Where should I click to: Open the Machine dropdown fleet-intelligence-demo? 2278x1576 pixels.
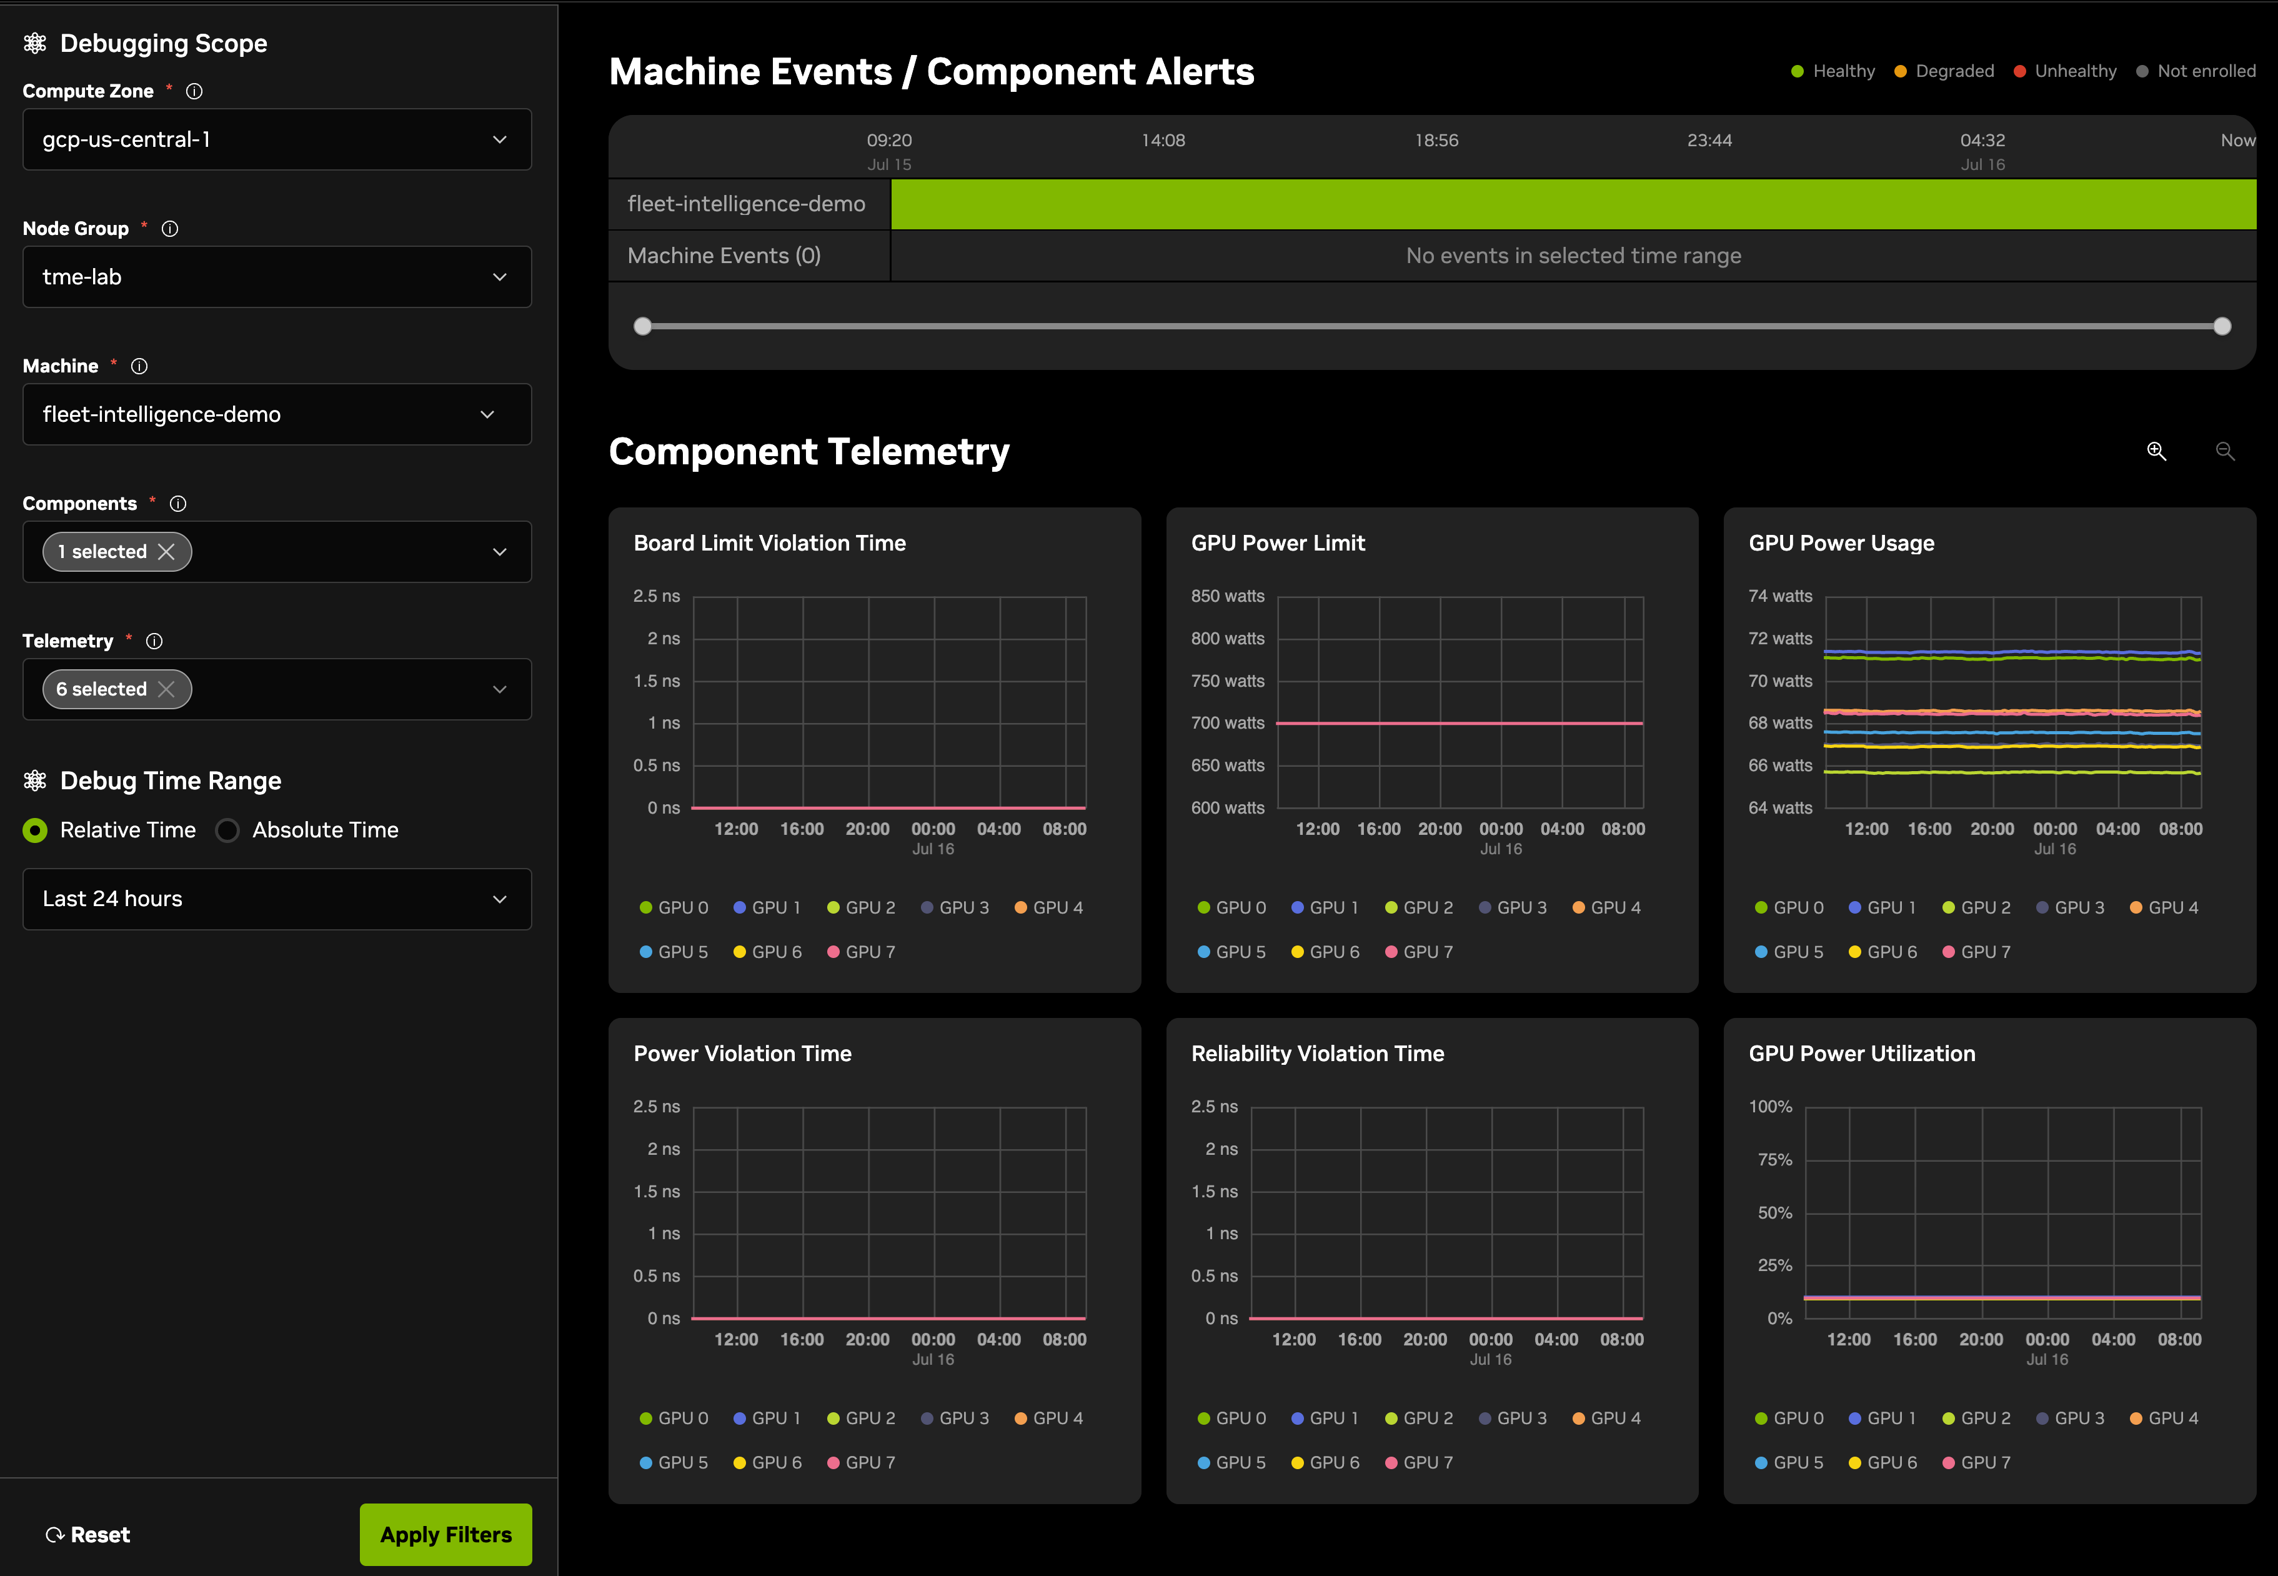pyautogui.click(x=277, y=414)
